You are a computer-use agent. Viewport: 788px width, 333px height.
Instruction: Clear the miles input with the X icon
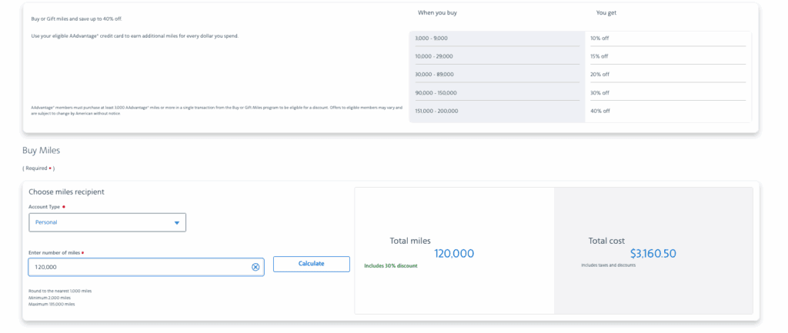click(x=255, y=267)
